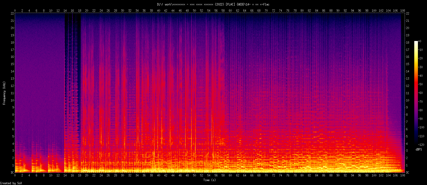Screen dimensions: 427x185
Task: Click "22" on the right frequency axis
Action: click(x=408, y=13)
